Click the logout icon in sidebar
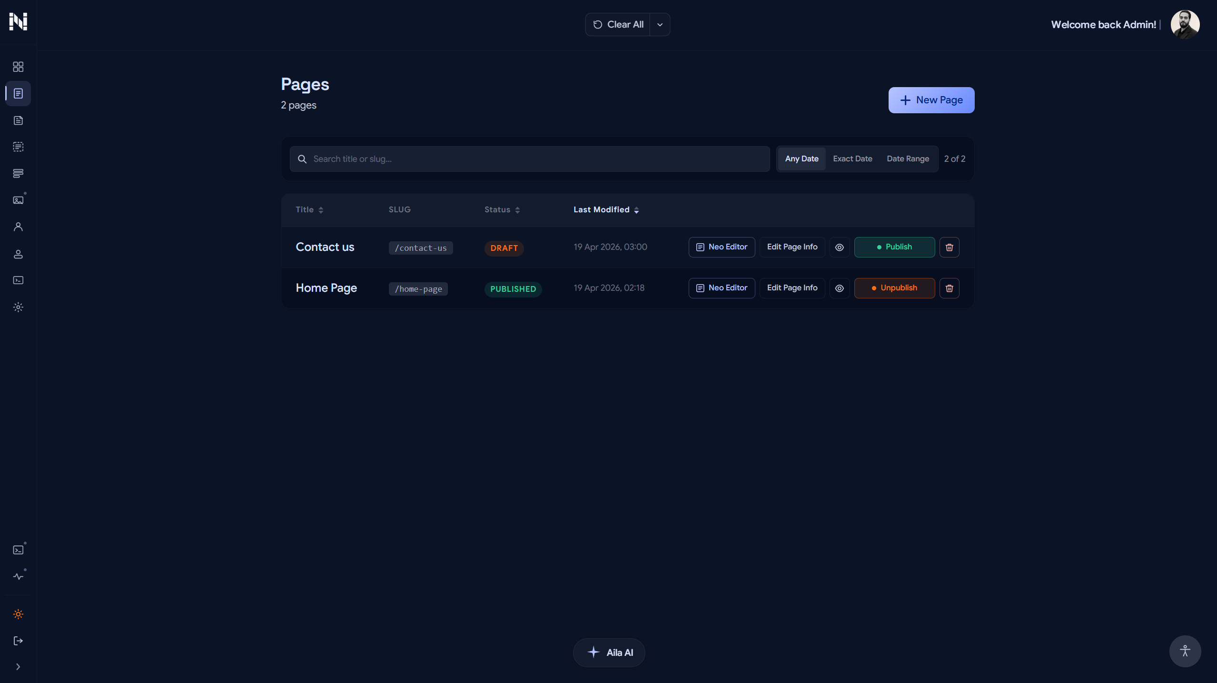The image size is (1217, 683). pyautogui.click(x=18, y=641)
